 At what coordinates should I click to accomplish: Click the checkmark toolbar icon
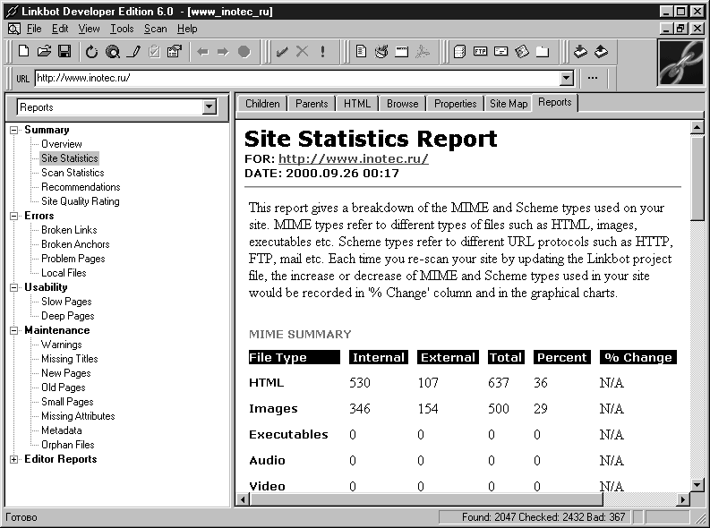[x=282, y=52]
